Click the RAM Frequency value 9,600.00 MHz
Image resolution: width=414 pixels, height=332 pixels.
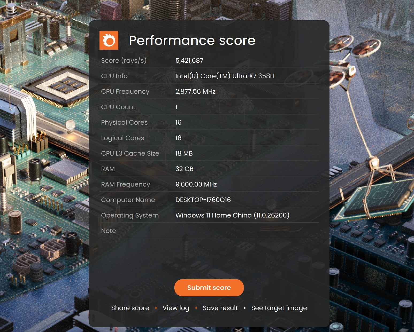point(196,184)
